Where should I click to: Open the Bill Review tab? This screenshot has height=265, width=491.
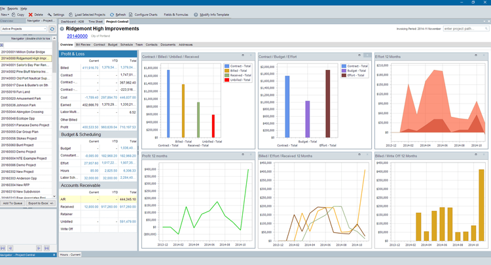83,44
